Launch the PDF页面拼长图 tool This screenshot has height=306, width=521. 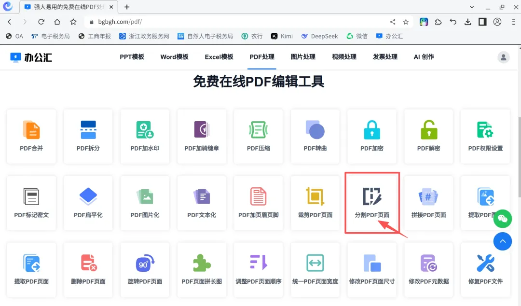click(202, 269)
